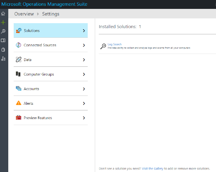Click the Computer Groups server icon
The height and width of the screenshot is (172, 216).
coord(18,74)
